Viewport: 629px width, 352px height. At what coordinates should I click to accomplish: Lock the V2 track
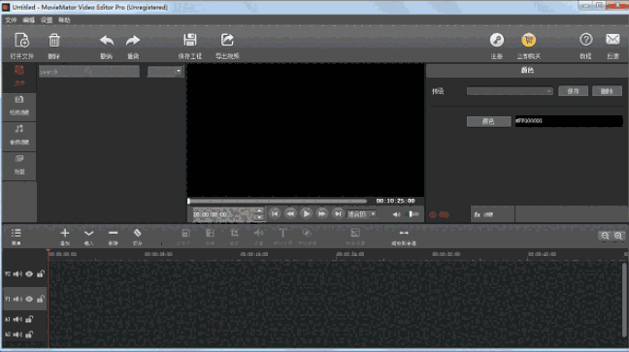(41, 273)
